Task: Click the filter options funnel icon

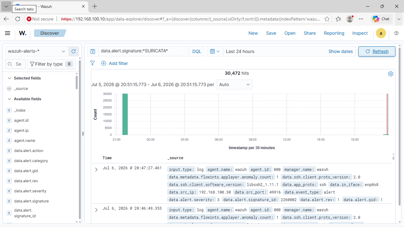Action: (92, 63)
